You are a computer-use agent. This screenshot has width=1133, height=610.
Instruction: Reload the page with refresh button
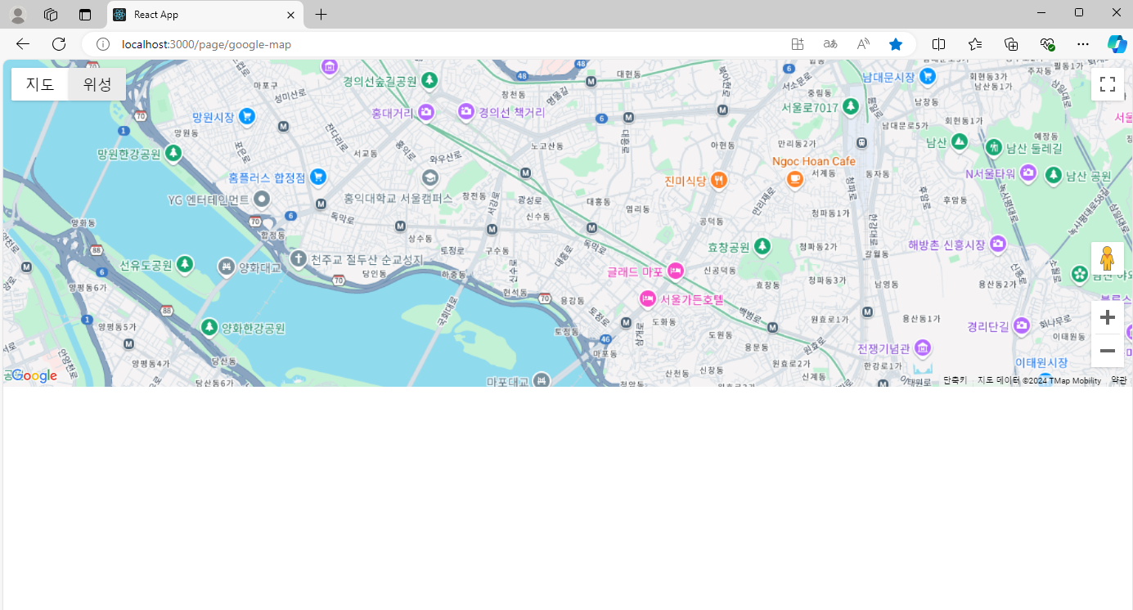pos(59,44)
